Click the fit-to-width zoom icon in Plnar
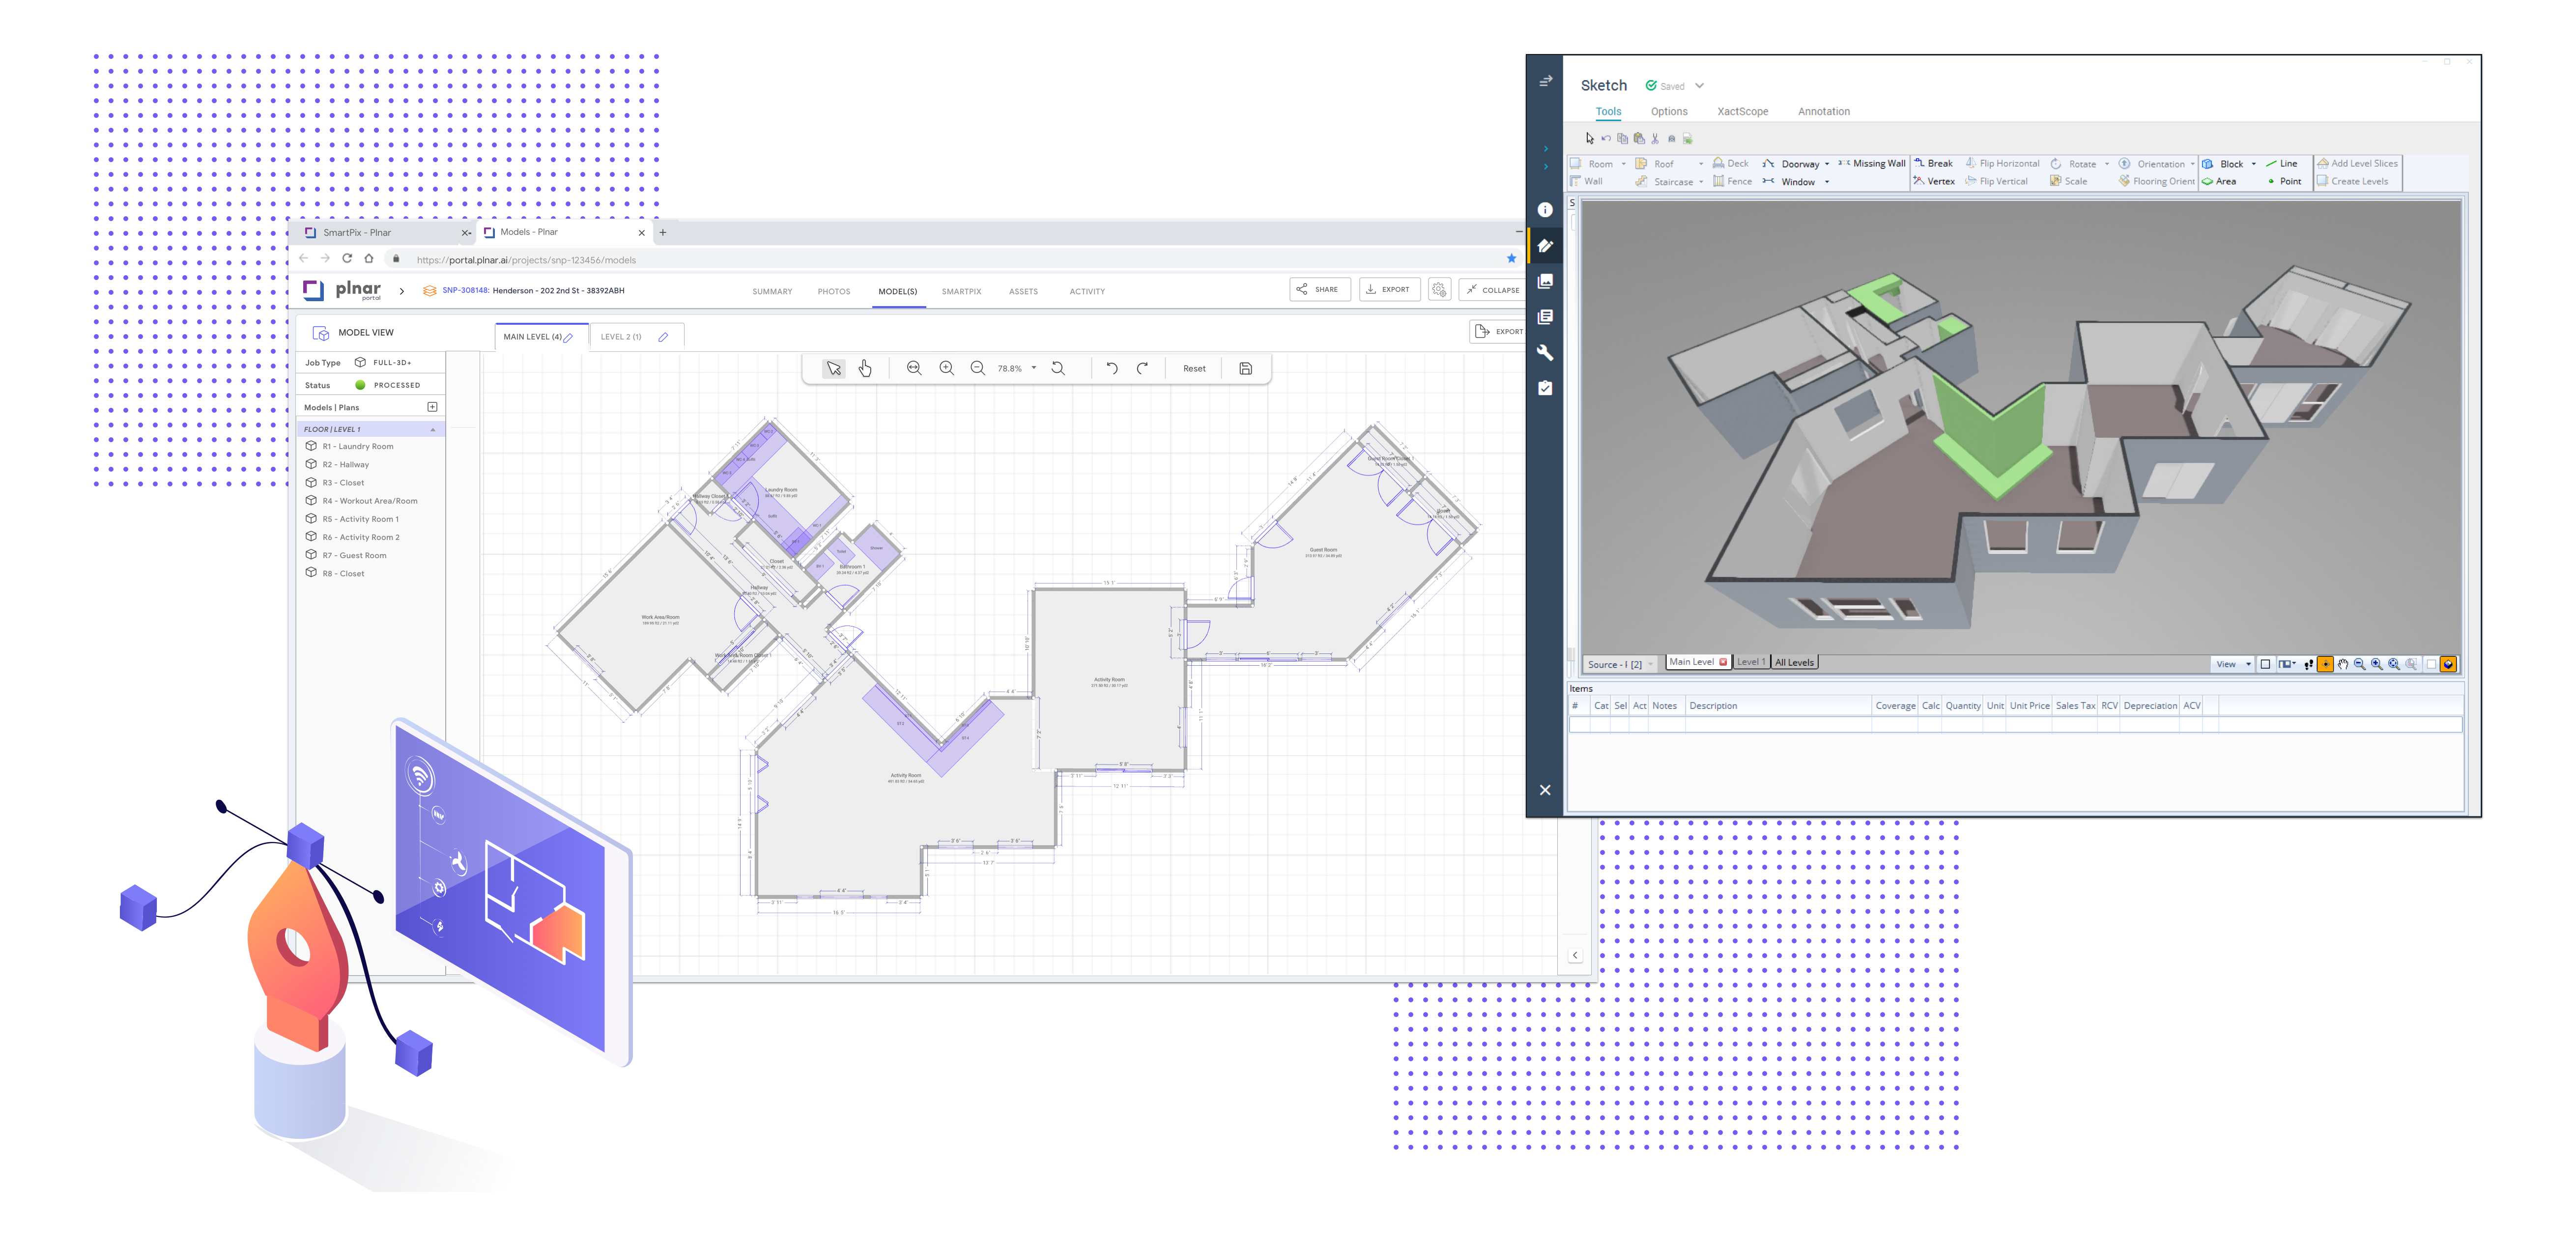2576x1246 pixels. [914, 368]
